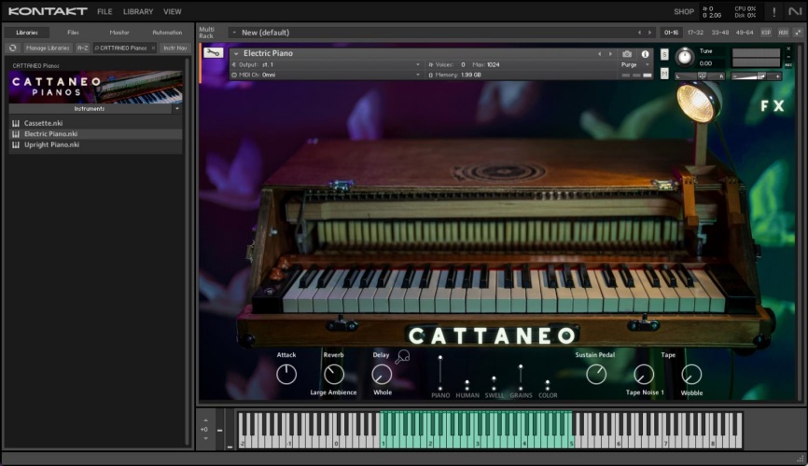Expand the Instruments dropdown arrow in library

pyautogui.click(x=176, y=109)
